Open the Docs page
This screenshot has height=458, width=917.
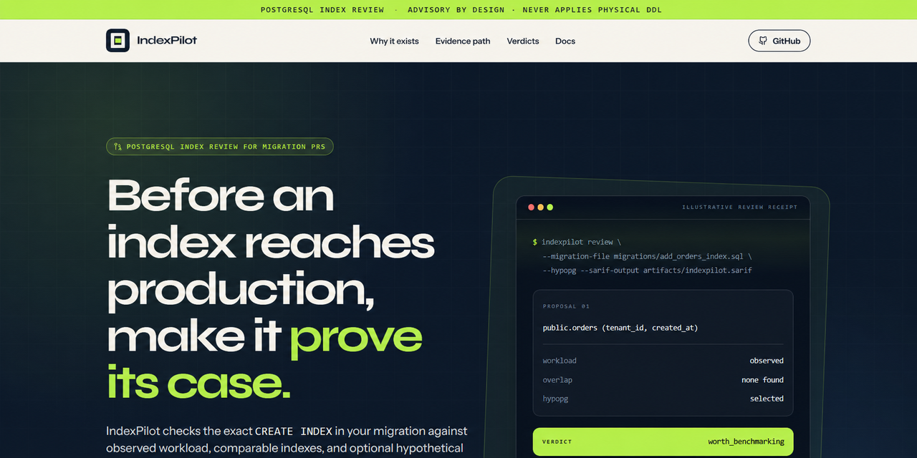pyautogui.click(x=565, y=41)
